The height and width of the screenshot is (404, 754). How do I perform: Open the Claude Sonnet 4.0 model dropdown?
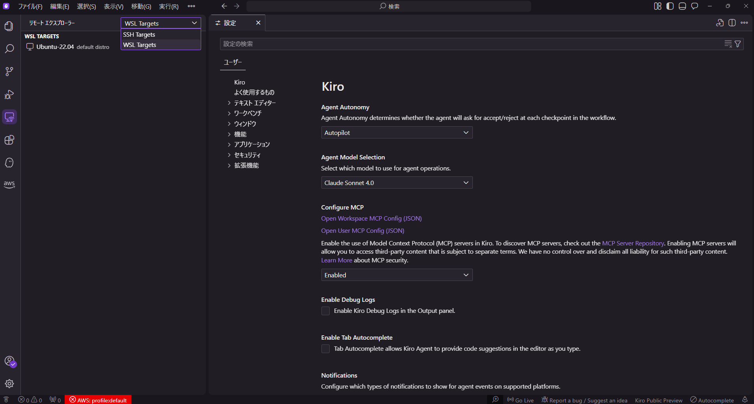pos(397,183)
